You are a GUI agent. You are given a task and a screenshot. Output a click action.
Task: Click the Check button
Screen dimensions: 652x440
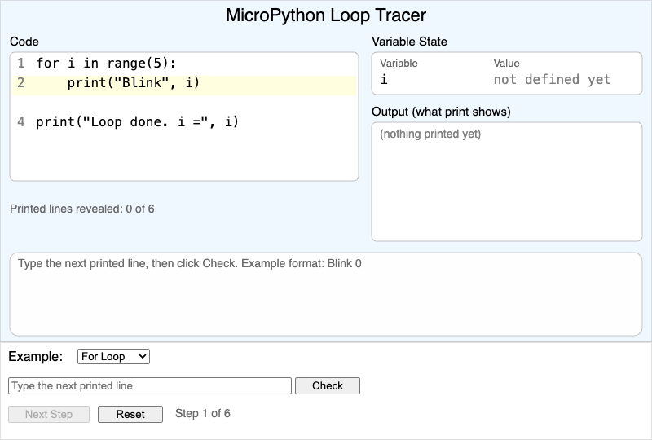point(328,385)
